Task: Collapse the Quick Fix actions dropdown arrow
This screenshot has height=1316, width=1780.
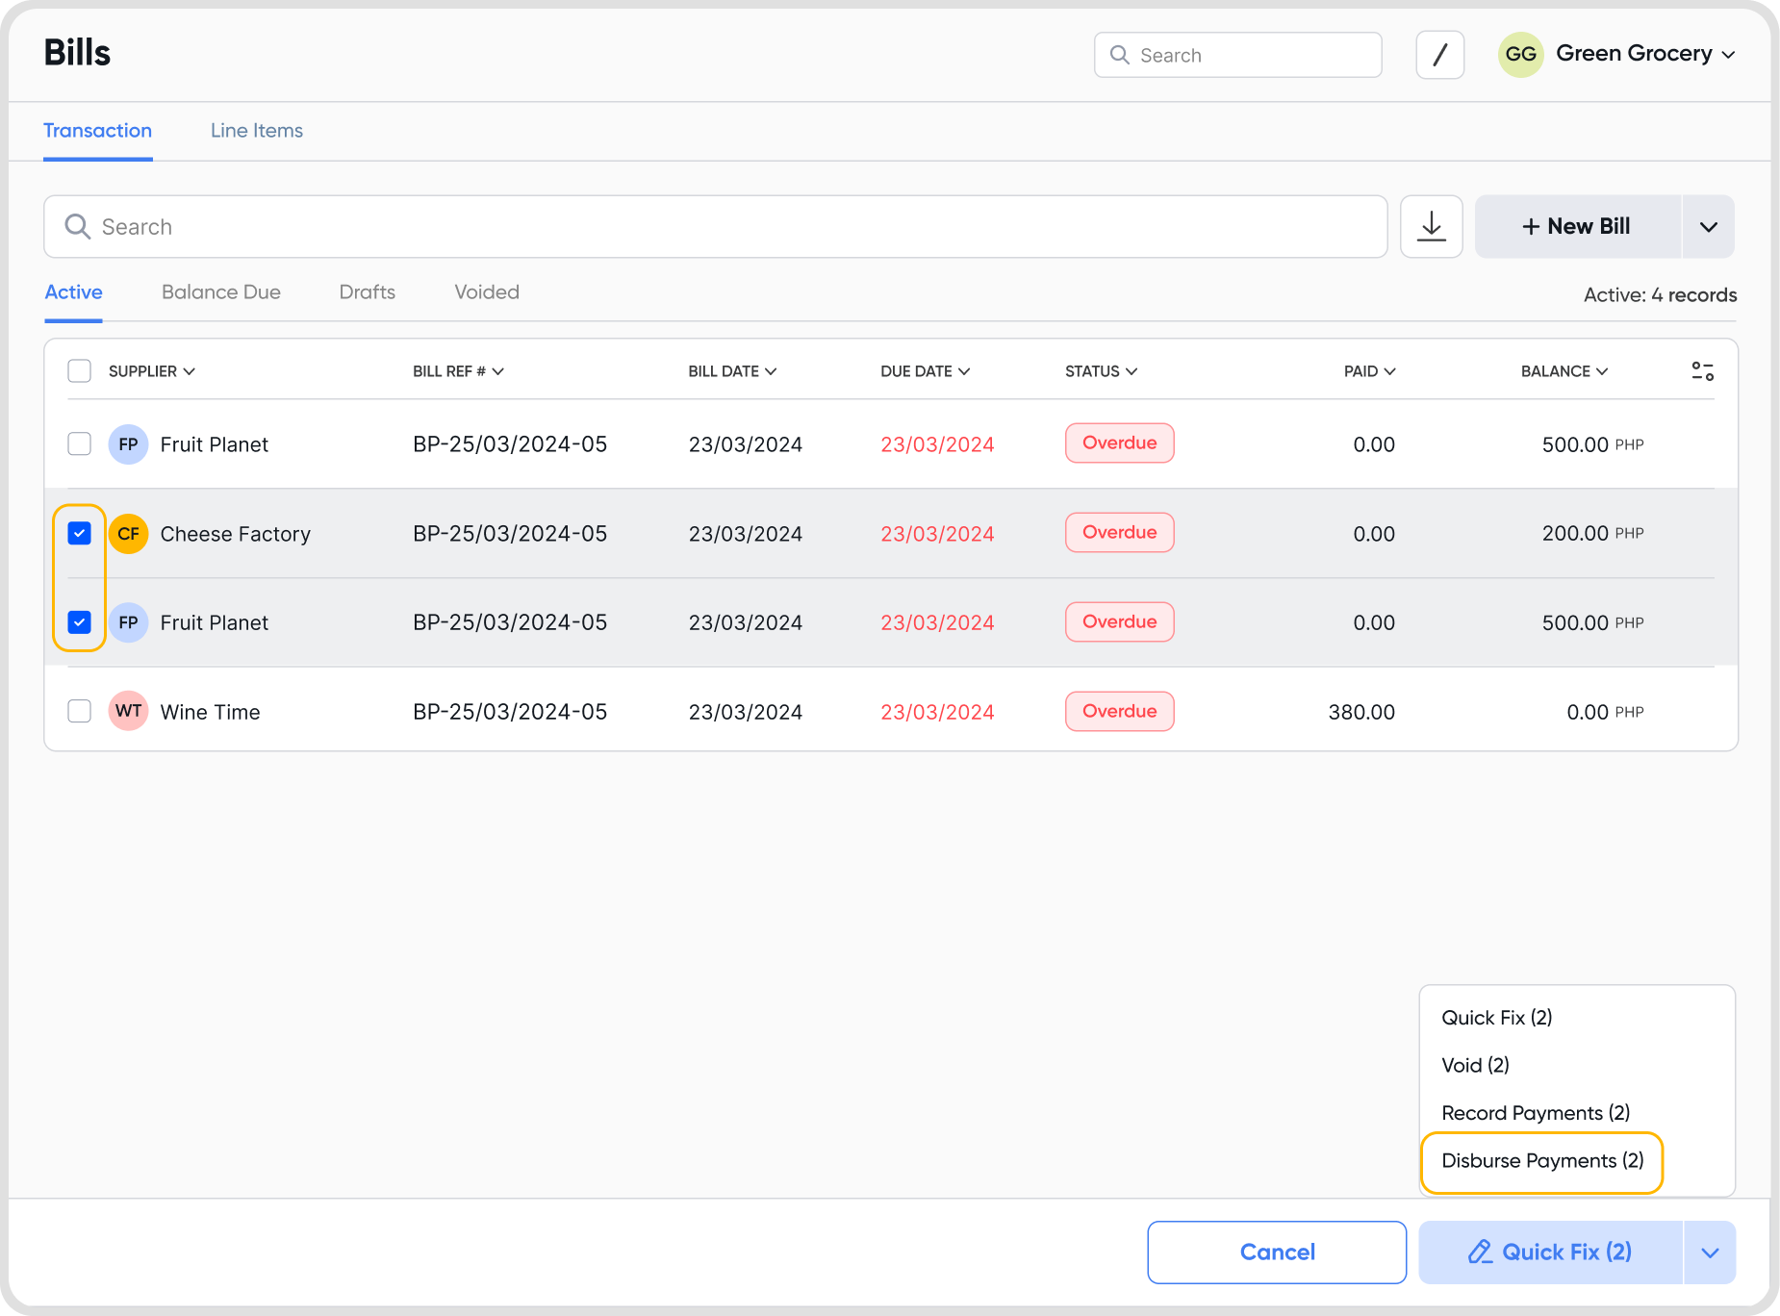Action: [1710, 1253]
